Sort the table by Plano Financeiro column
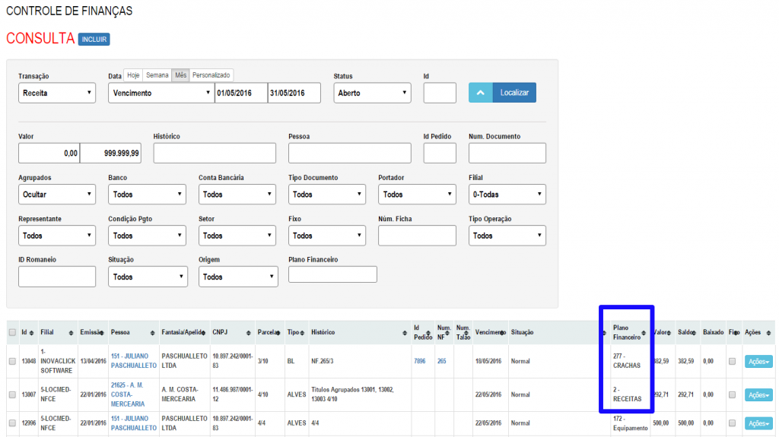 [629, 332]
